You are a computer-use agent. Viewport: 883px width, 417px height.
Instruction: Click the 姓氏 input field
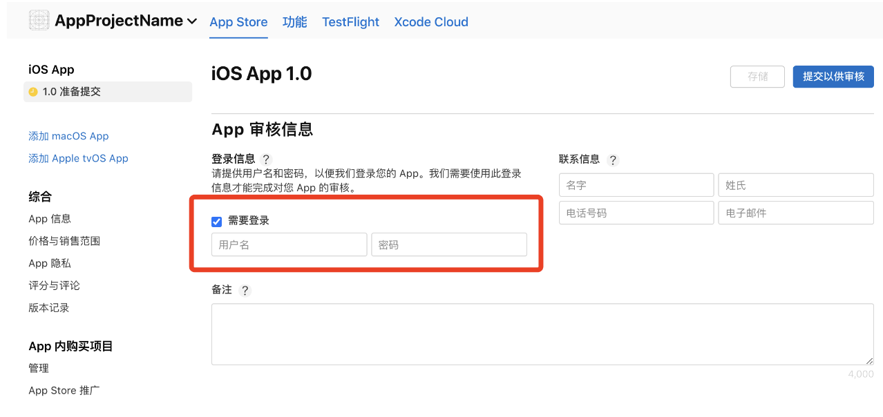[x=796, y=185]
